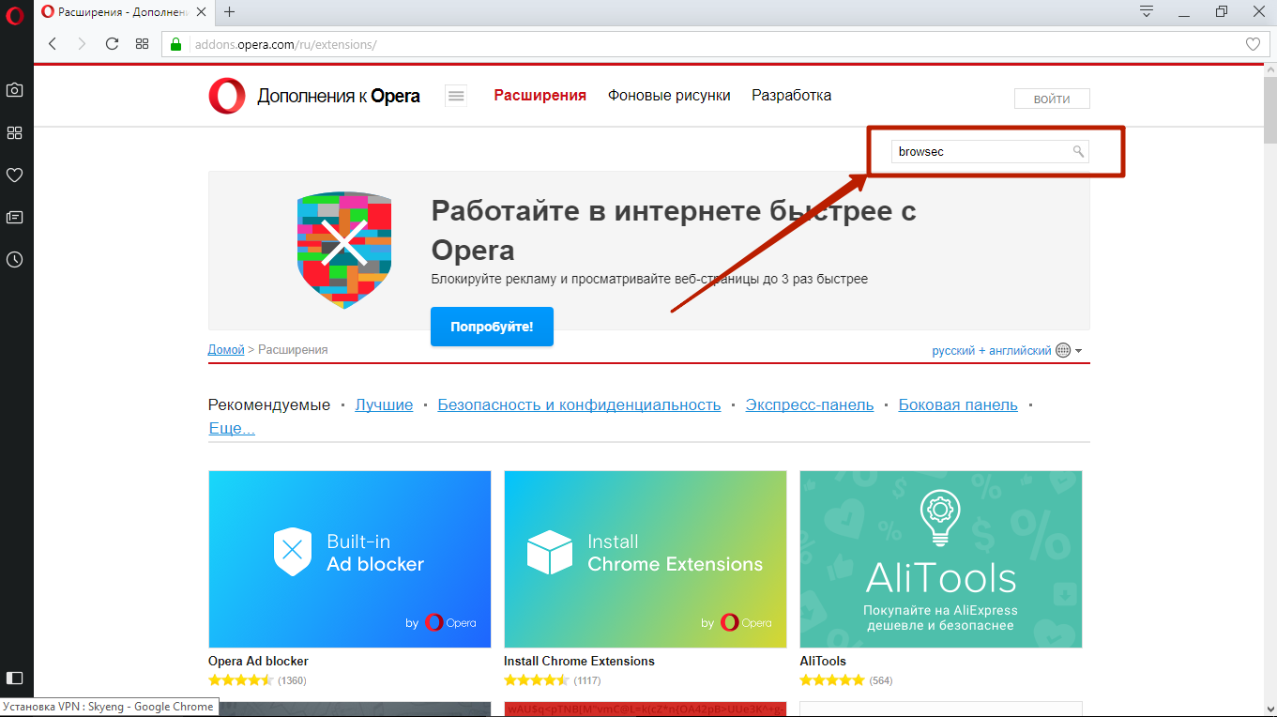Open Speed Dial from sidebar
1277x717 pixels.
pyautogui.click(x=15, y=132)
